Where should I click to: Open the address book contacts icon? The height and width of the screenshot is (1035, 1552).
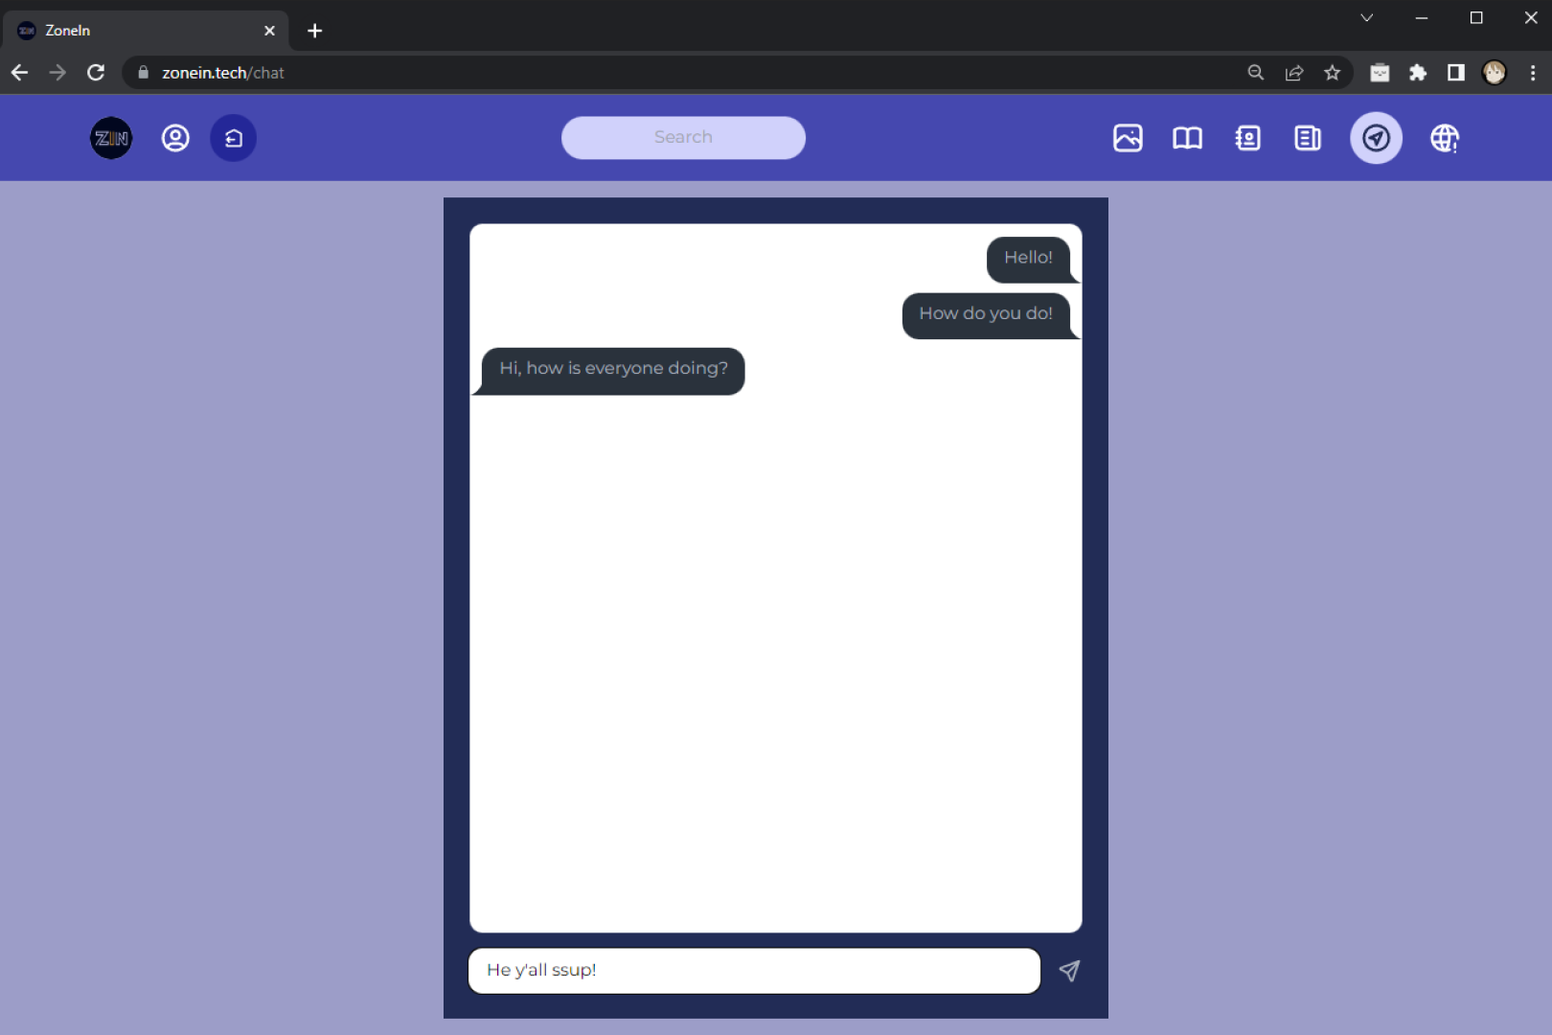tap(1247, 137)
